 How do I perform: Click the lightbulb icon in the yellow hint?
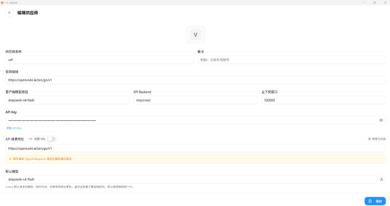click(x=10, y=159)
